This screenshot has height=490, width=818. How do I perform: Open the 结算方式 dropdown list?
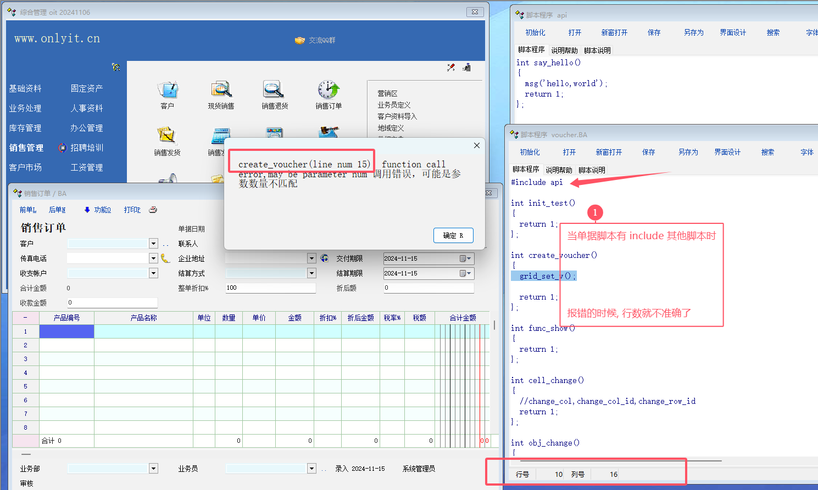[311, 273]
